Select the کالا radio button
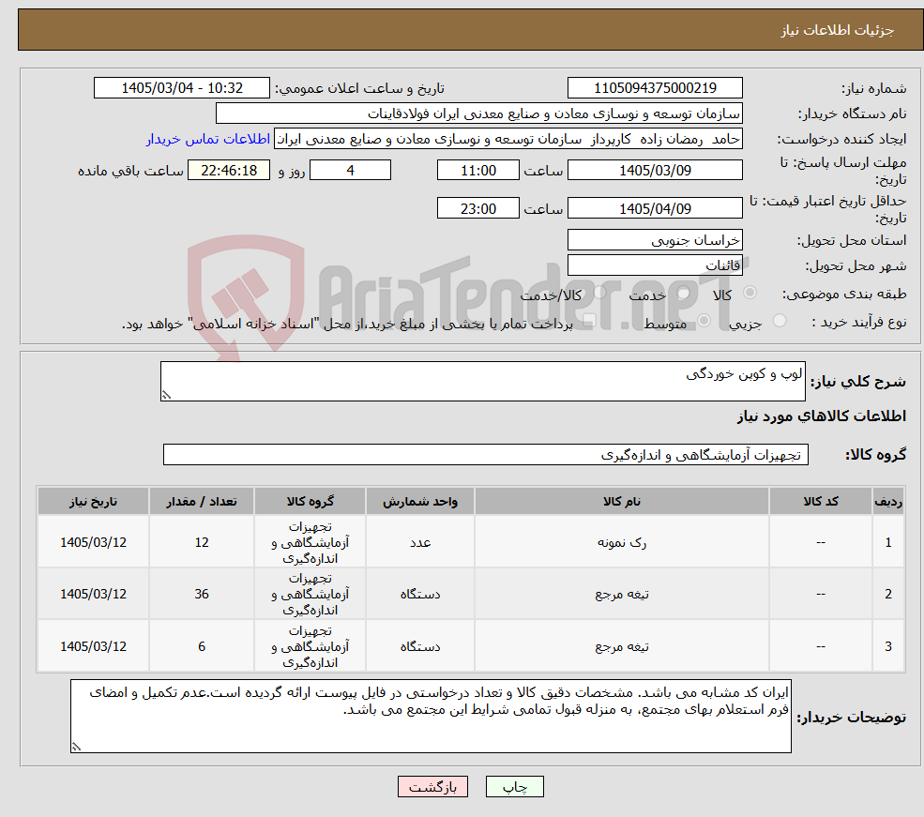The image size is (924, 817). click(x=750, y=292)
